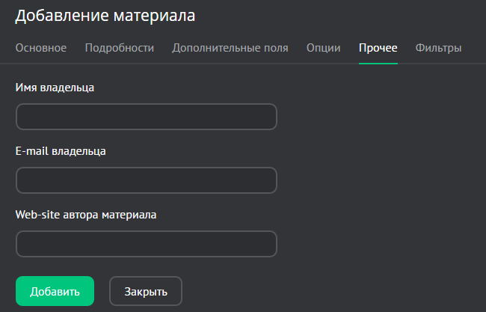Viewport: 486px width, 312px height.
Task: Click the E-mail владельца input box
Action: tap(147, 180)
